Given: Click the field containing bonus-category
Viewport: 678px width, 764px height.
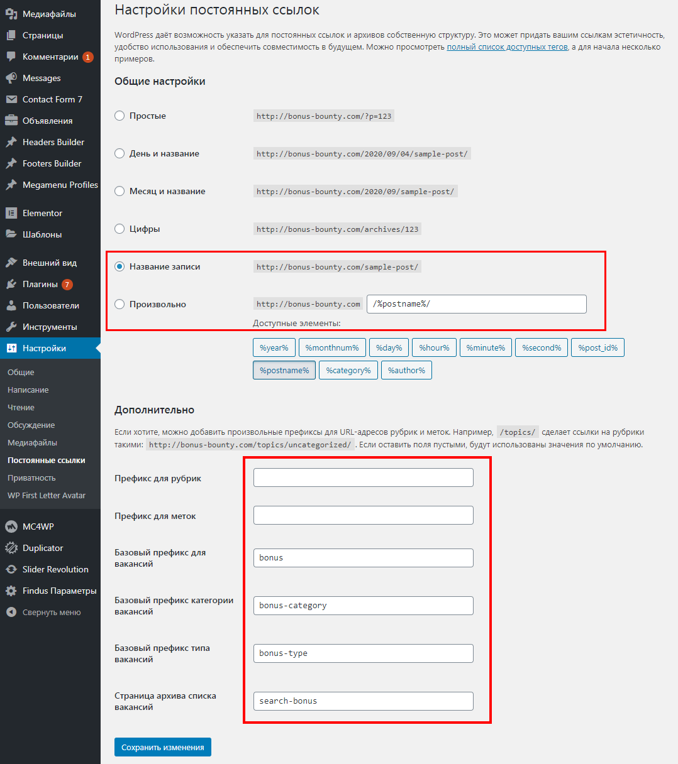Looking at the screenshot, I should click(x=364, y=606).
